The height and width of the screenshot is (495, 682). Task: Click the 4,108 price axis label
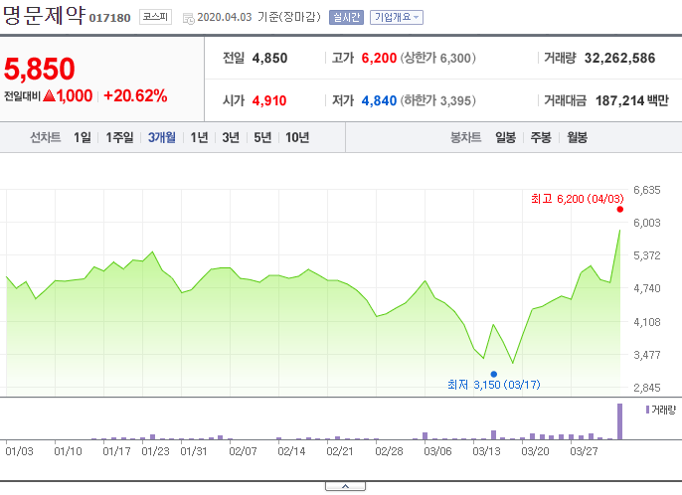coord(647,322)
